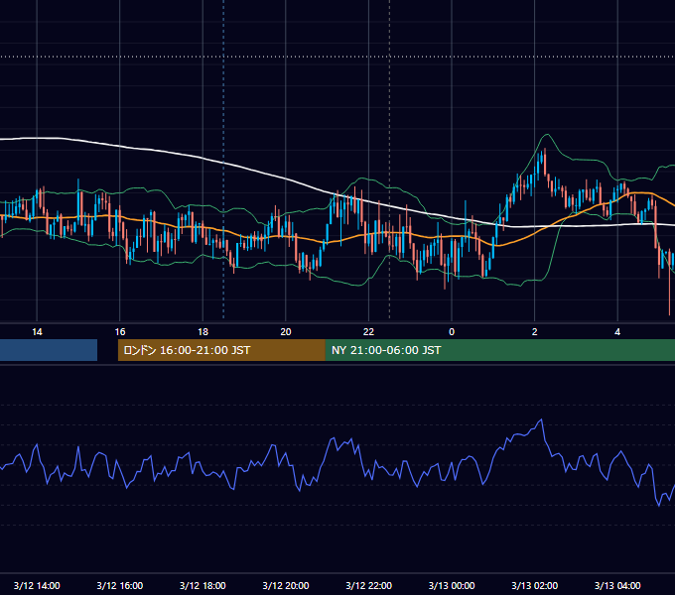
Task: Click the 3/12 22:00 time label
Action: click(369, 585)
